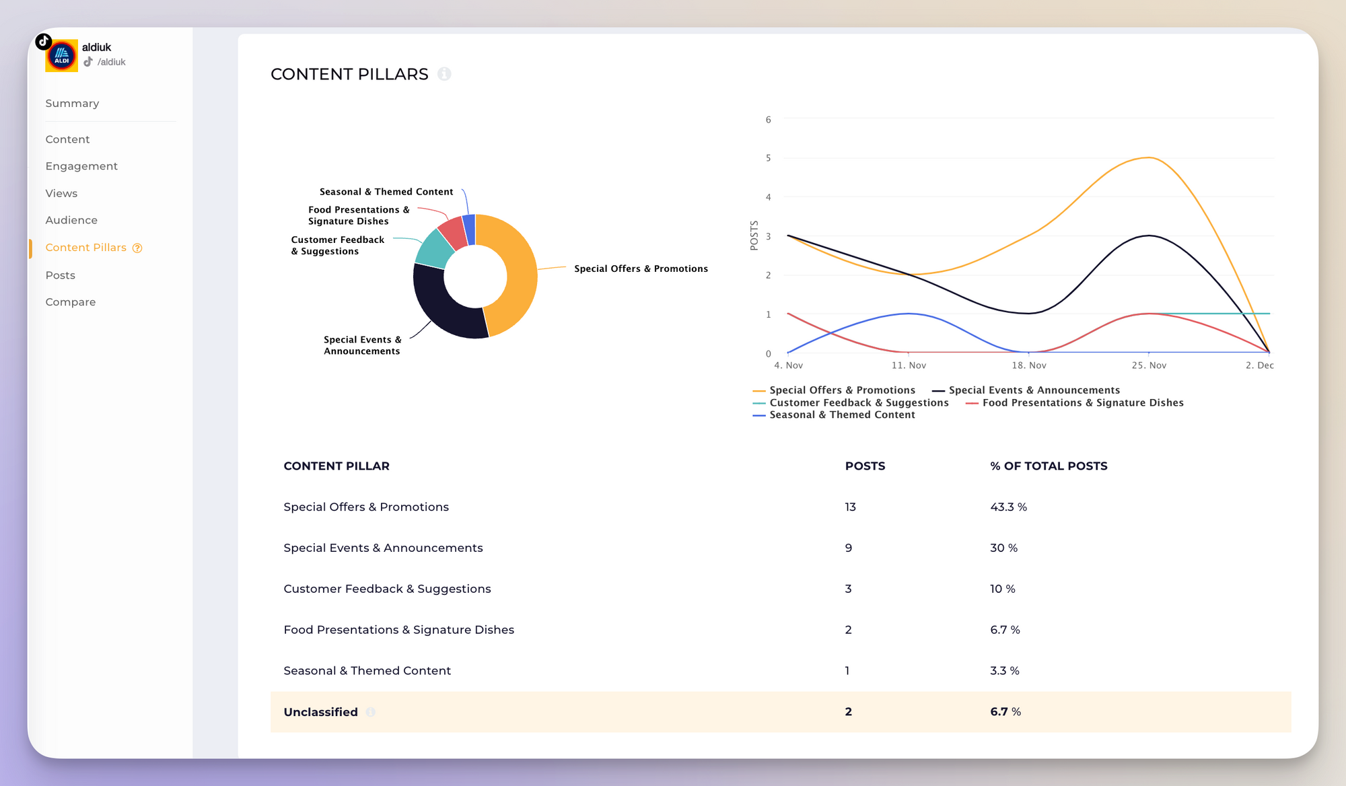Open the Audience section
This screenshot has height=786, width=1346.
click(x=71, y=220)
